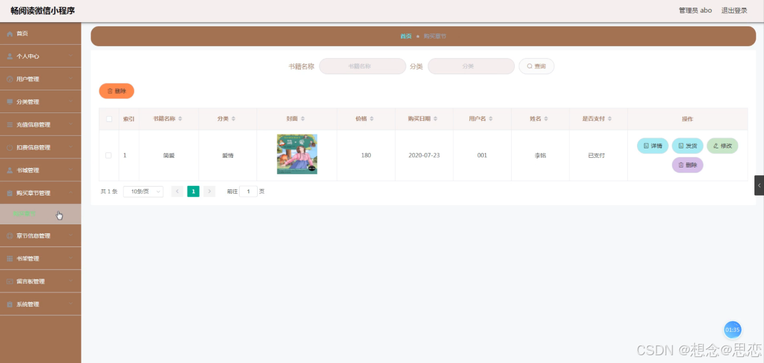Select page number 1 in pagination

(x=193, y=191)
